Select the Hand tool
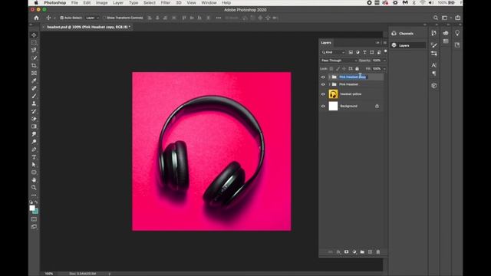This screenshot has width=491, height=276. (x=34, y=180)
